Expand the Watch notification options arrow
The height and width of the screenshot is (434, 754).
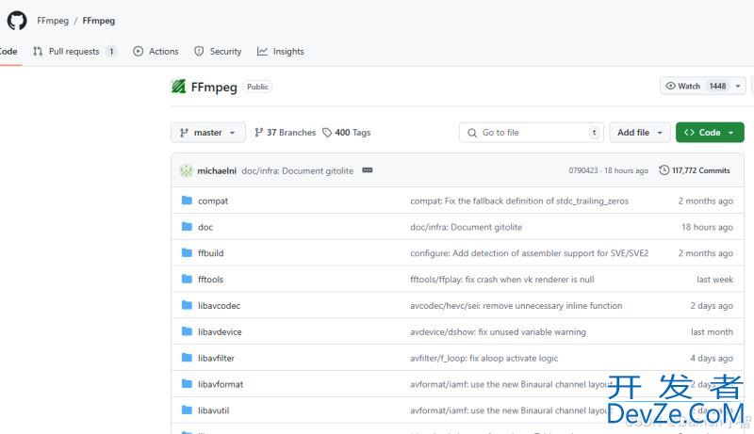click(738, 86)
